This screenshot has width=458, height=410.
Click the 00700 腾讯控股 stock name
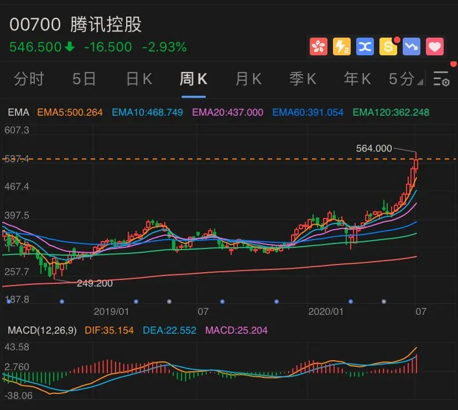(75, 24)
